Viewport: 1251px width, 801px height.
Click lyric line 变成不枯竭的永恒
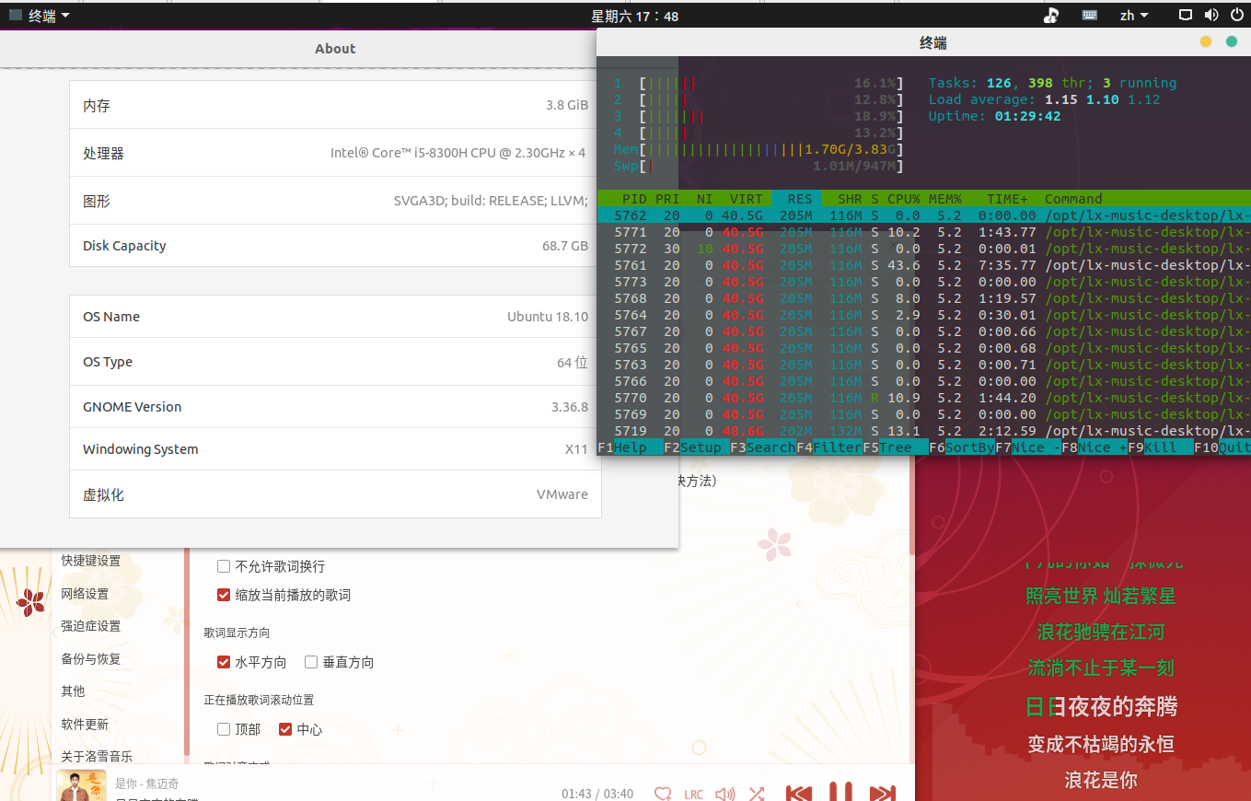1101,744
